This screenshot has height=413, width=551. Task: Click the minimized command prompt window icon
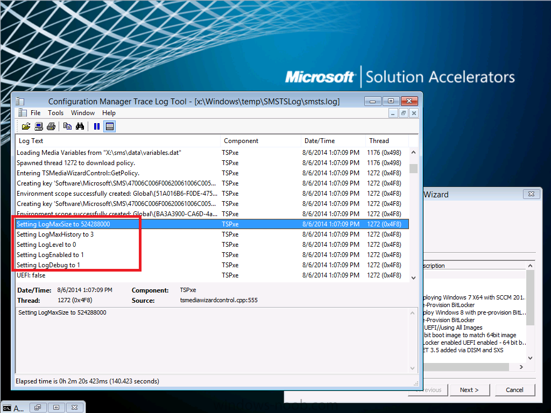(6, 408)
